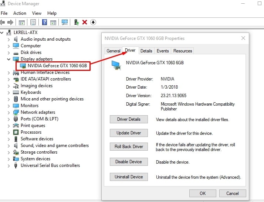The image size is (264, 202).
Task: Click the action pane toolbar icon
Action: (x=53, y=22)
